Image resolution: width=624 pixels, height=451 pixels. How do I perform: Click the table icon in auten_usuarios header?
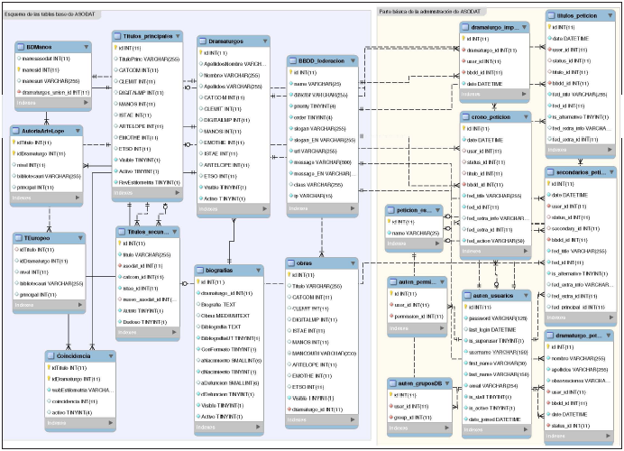click(x=467, y=295)
